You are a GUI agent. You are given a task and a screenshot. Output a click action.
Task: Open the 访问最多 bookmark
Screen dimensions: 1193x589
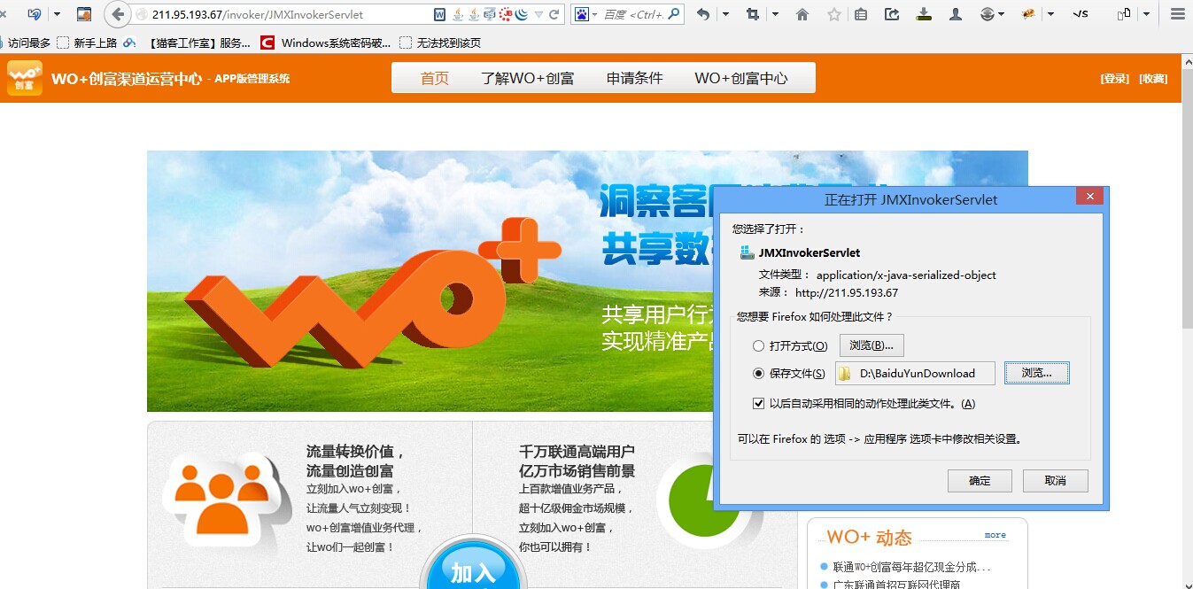[30, 43]
